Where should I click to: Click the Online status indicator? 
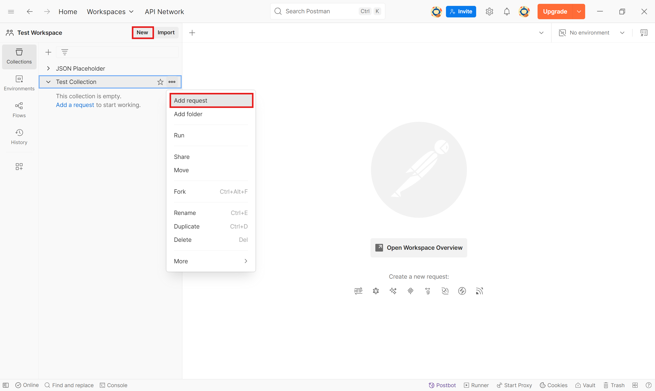(x=27, y=385)
